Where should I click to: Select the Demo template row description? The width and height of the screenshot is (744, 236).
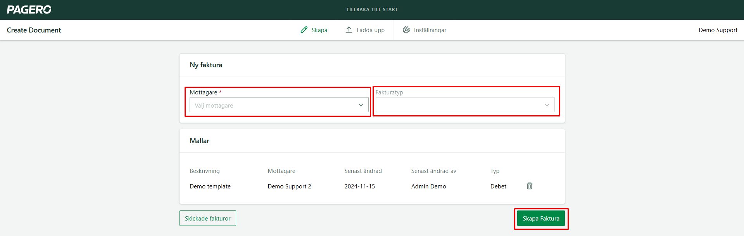click(x=210, y=186)
